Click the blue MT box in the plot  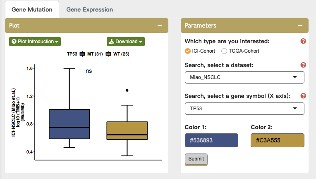click(69, 123)
